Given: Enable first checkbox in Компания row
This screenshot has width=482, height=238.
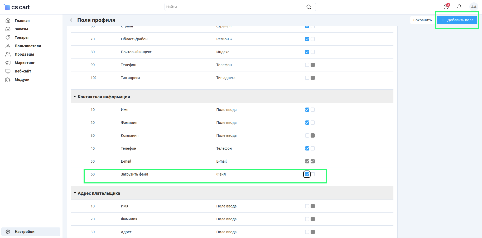Looking at the screenshot, I should [307, 135].
